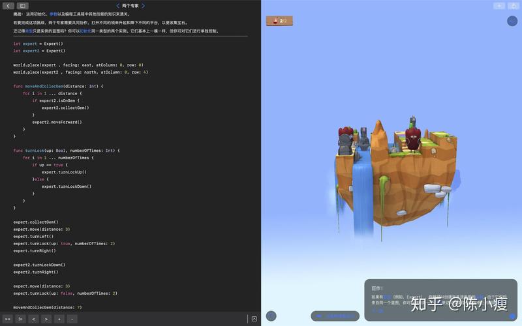Screen dimensions: 522x326
Task: Click 'func moveAndCollecGem(distance: Int)' declaration
Action: (58, 86)
